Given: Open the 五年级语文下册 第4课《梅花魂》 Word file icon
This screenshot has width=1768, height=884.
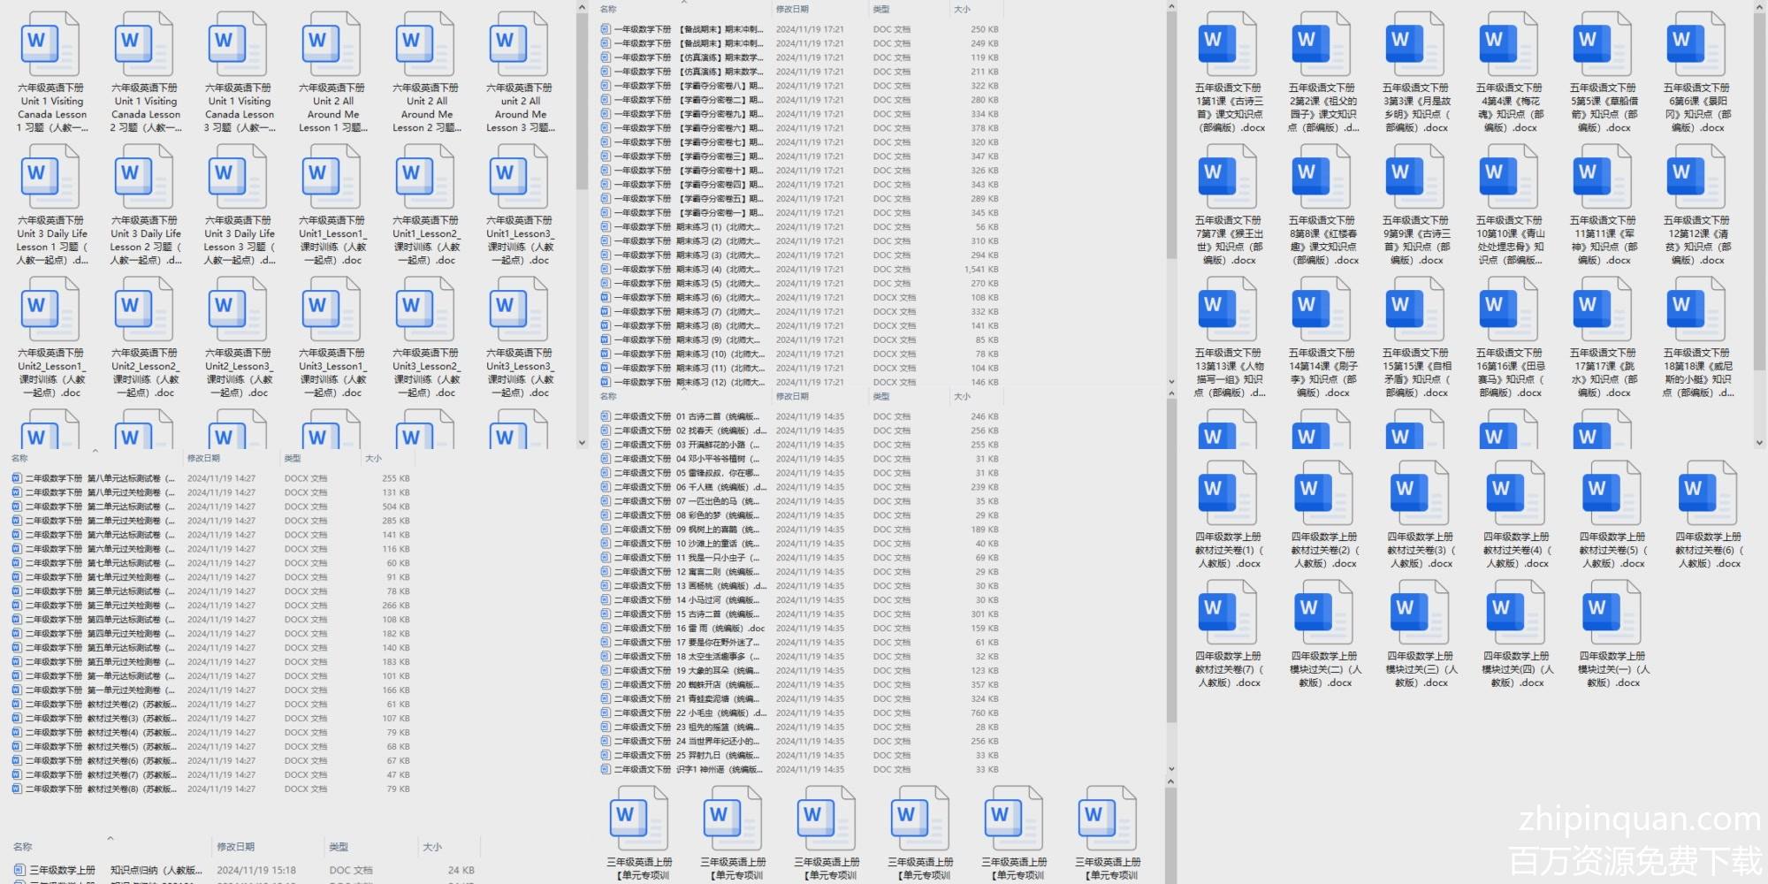Looking at the screenshot, I should (1508, 44).
